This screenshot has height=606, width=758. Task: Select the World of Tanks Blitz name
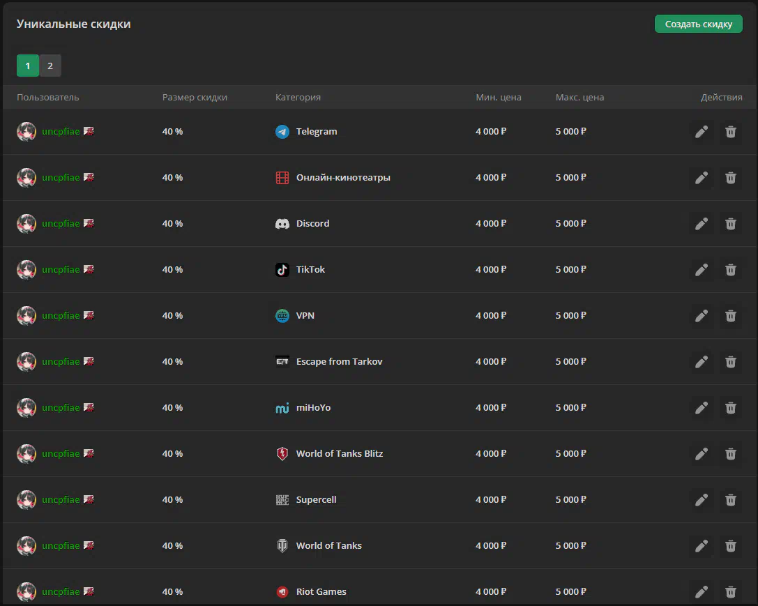340,454
